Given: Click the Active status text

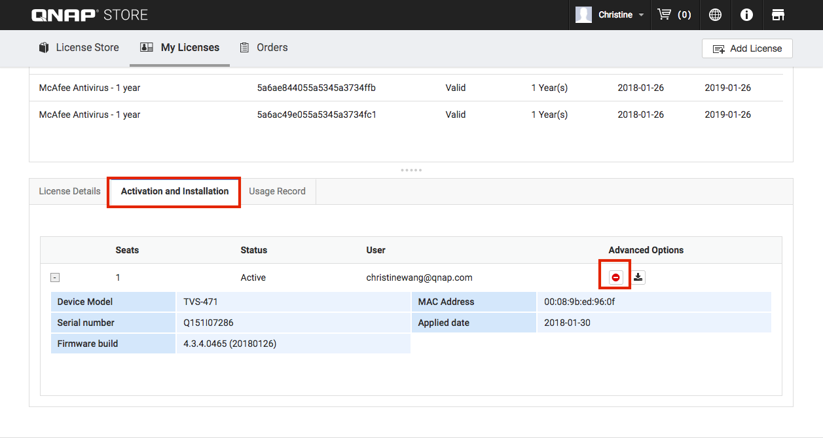Looking at the screenshot, I should point(253,277).
